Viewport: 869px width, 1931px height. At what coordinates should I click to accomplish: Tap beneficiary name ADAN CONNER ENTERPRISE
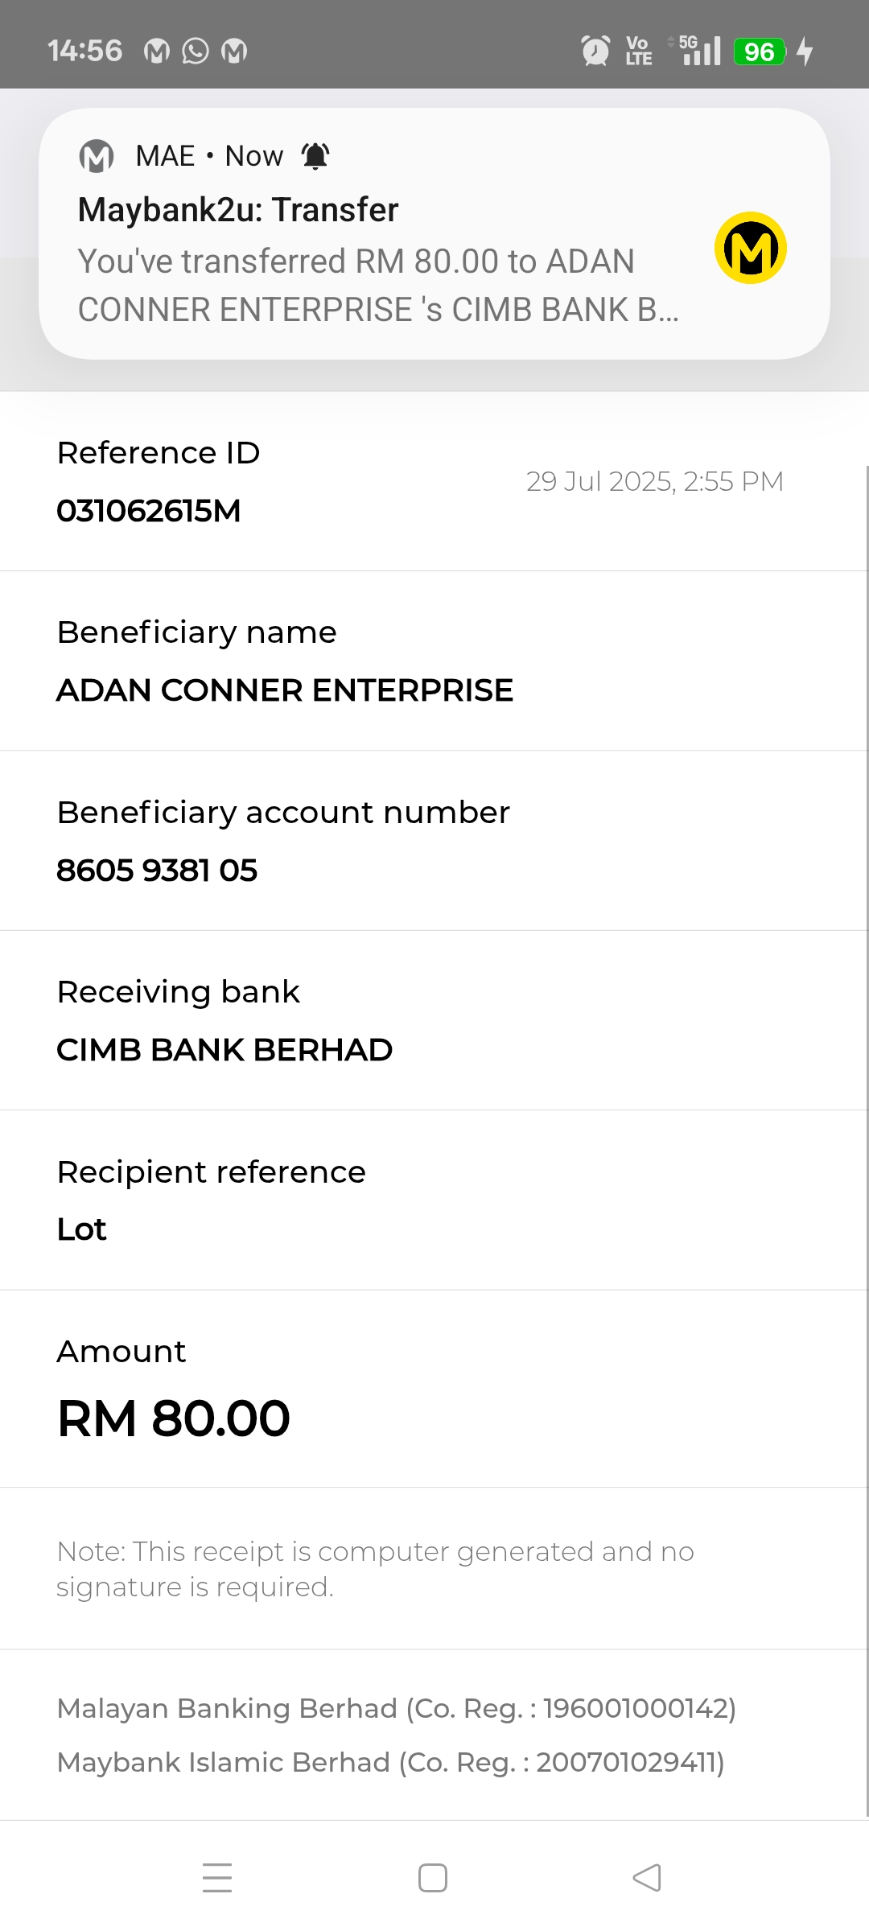point(285,690)
